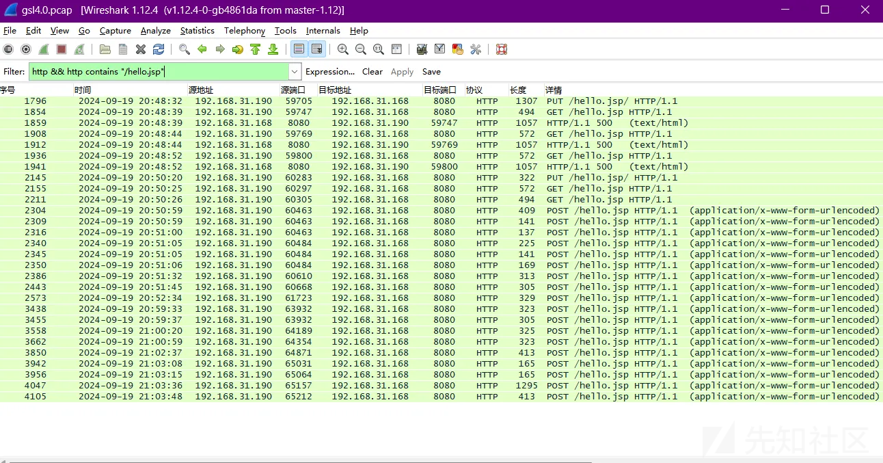The image size is (883, 463).
Task: Sort by the 时间 column header
Action: pos(130,90)
